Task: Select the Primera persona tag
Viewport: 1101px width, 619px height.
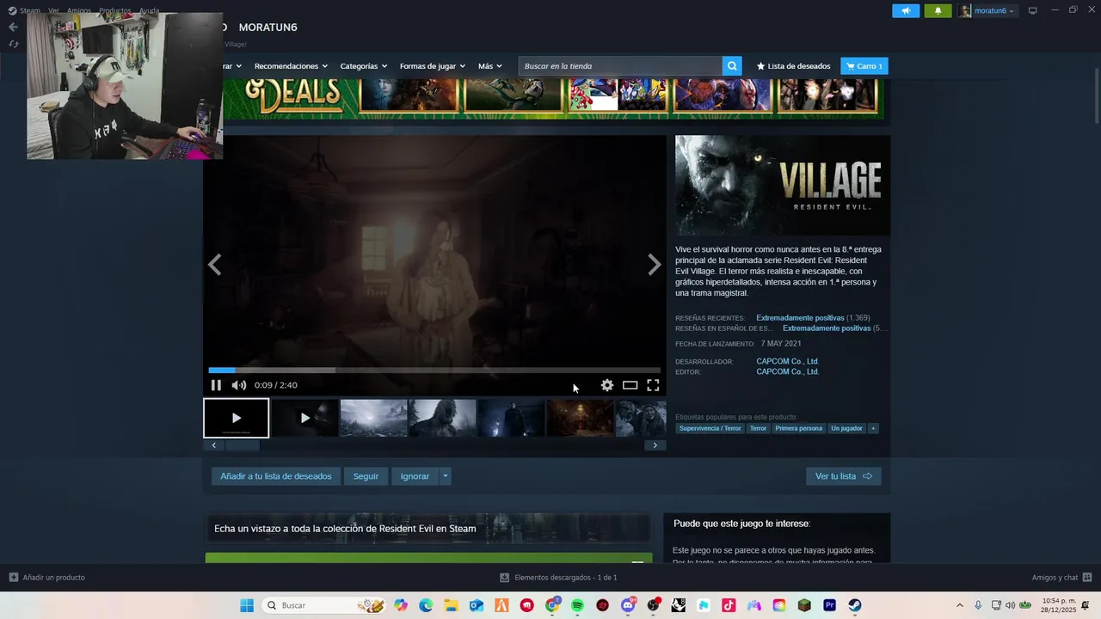Action: pos(798,428)
